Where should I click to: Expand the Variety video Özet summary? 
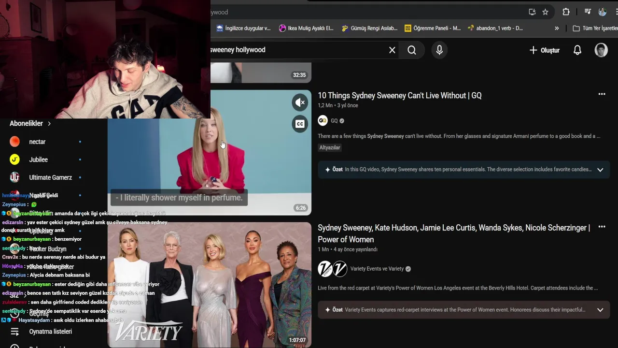click(x=600, y=310)
